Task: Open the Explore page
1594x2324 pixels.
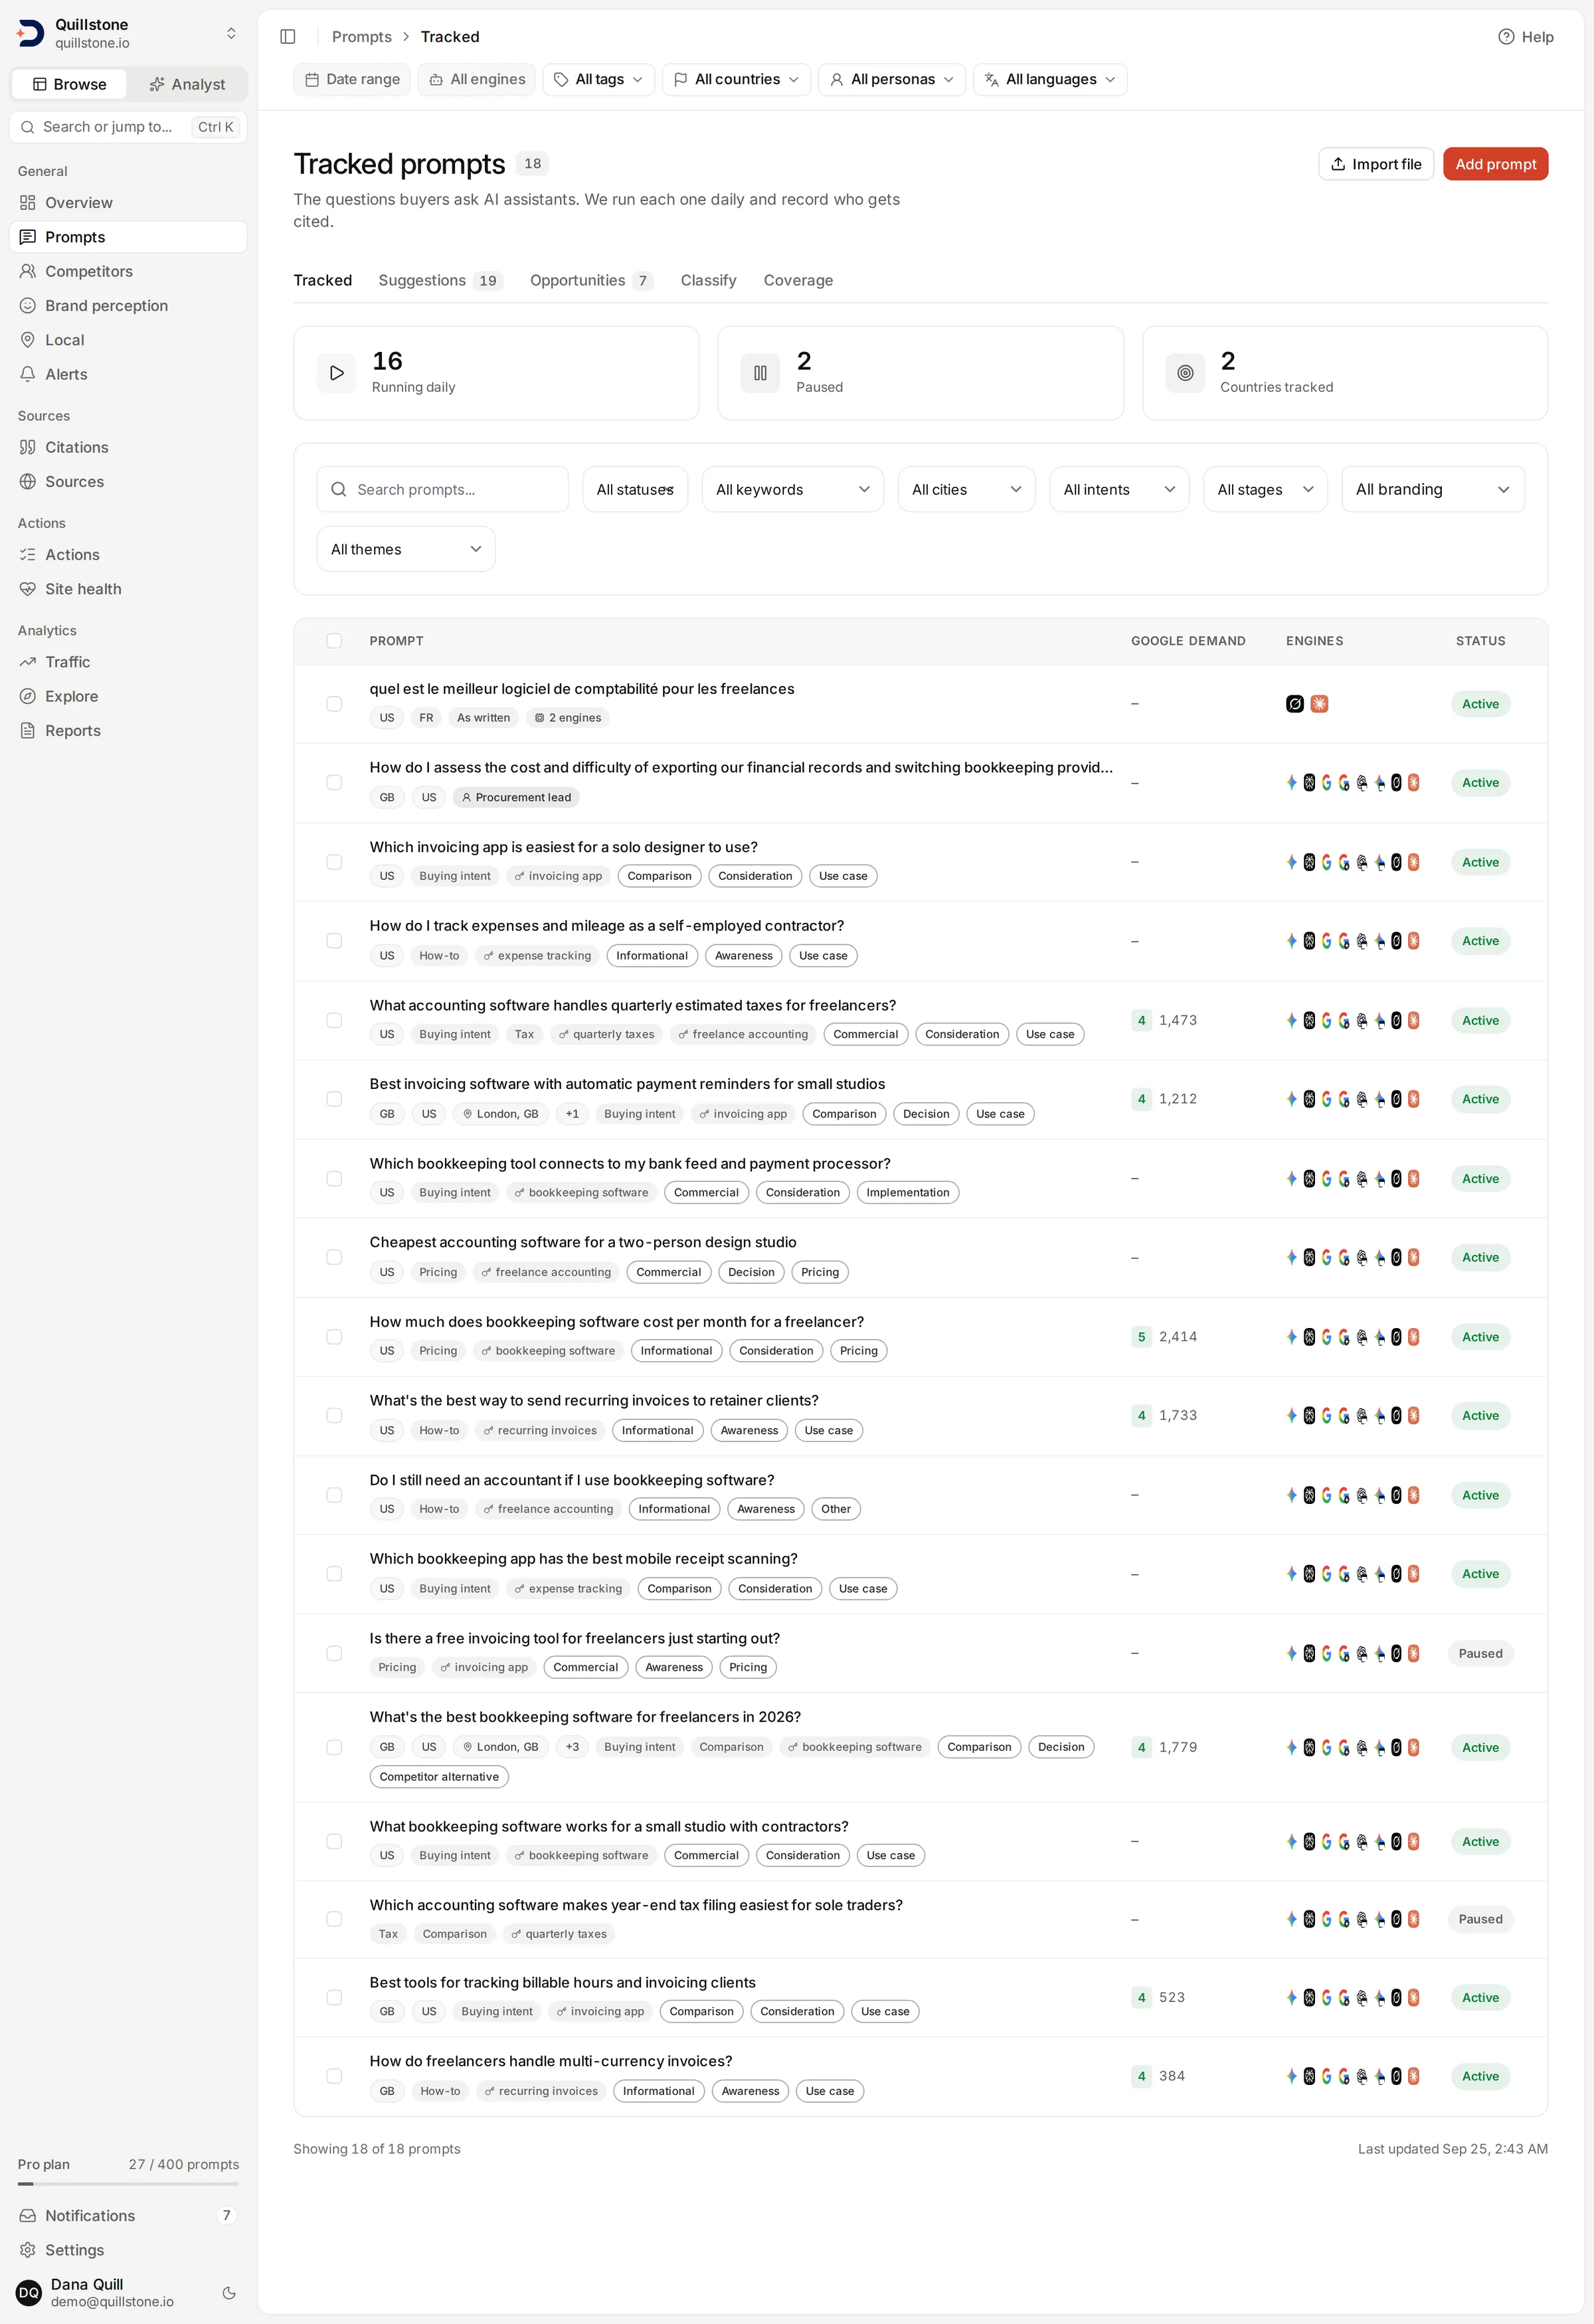Action: tap(128, 696)
